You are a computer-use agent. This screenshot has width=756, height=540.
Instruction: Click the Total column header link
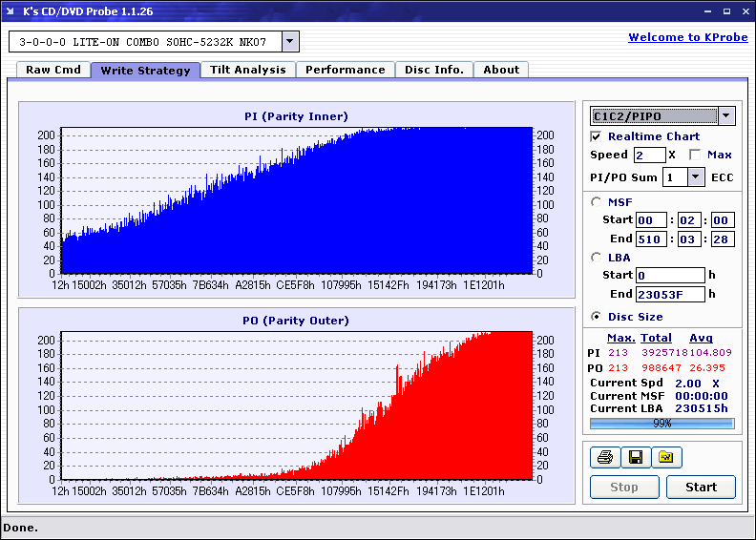click(x=656, y=338)
